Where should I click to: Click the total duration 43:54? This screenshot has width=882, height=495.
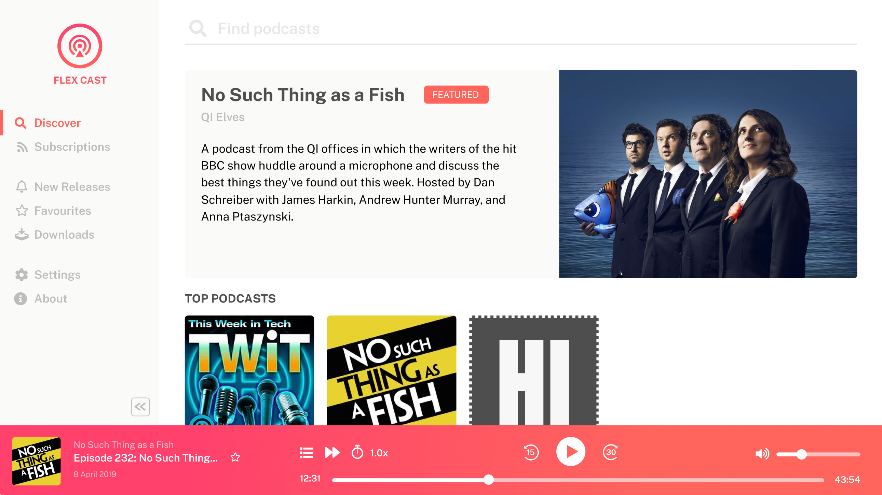pyautogui.click(x=847, y=480)
